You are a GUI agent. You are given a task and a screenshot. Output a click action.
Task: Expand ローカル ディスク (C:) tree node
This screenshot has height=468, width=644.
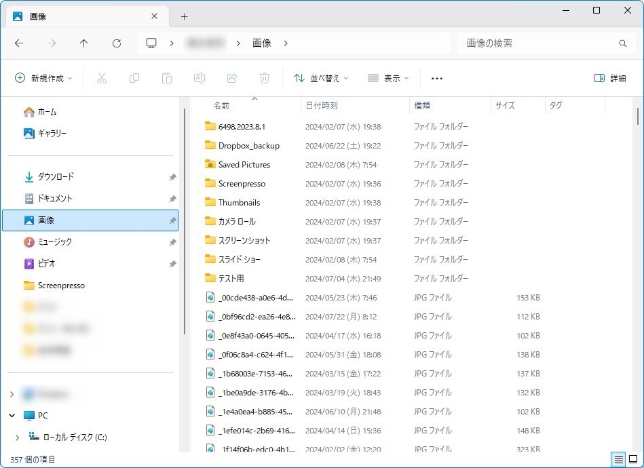point(17,437)
